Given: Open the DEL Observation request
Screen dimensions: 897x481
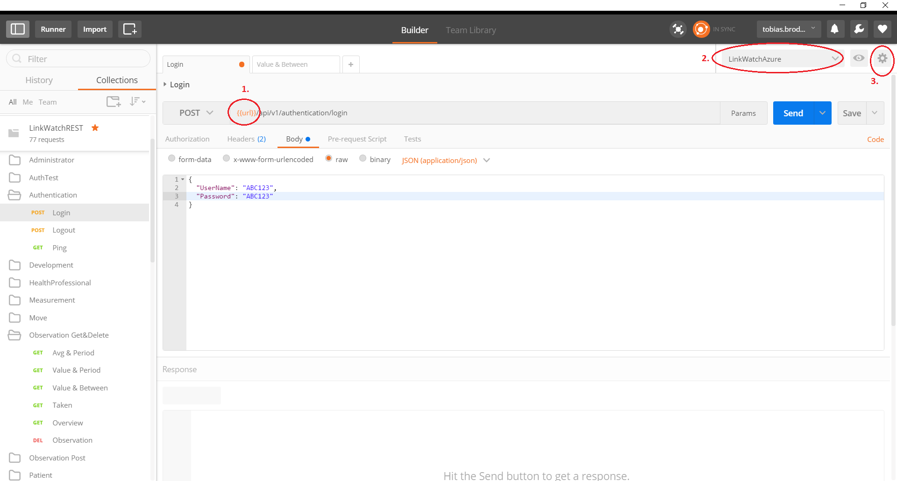Looking at the screenshot, I should click(x=75, y=440).
